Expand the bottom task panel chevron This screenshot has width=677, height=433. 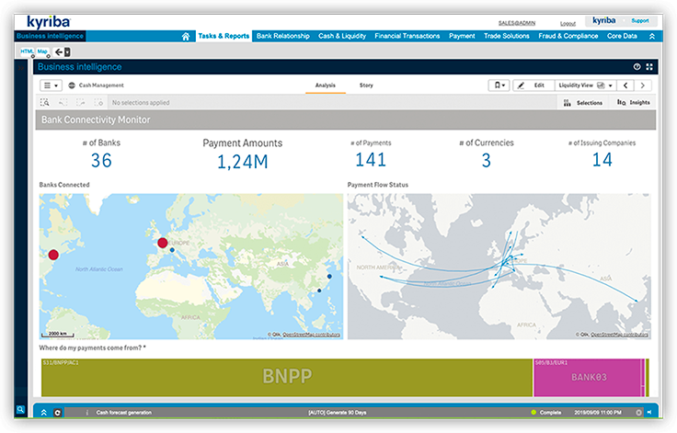43,413
